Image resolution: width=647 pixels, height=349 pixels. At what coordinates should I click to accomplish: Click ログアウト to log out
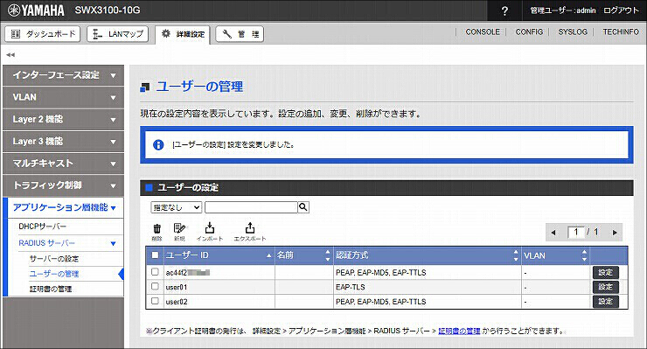621,10
